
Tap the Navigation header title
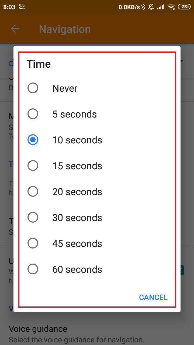pos(65,29)
